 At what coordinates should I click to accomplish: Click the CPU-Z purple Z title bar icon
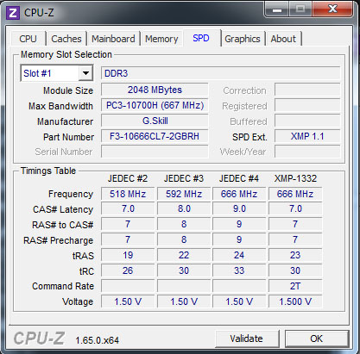[x=13, y=13]
